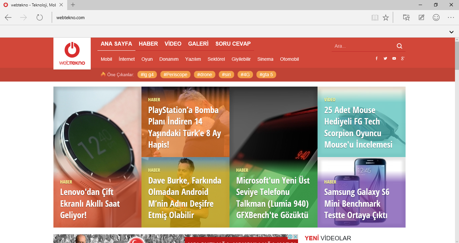This screenshot has height=243, width=459.
Task: Click the browser Forward arrow
Action: click(24, 17)
